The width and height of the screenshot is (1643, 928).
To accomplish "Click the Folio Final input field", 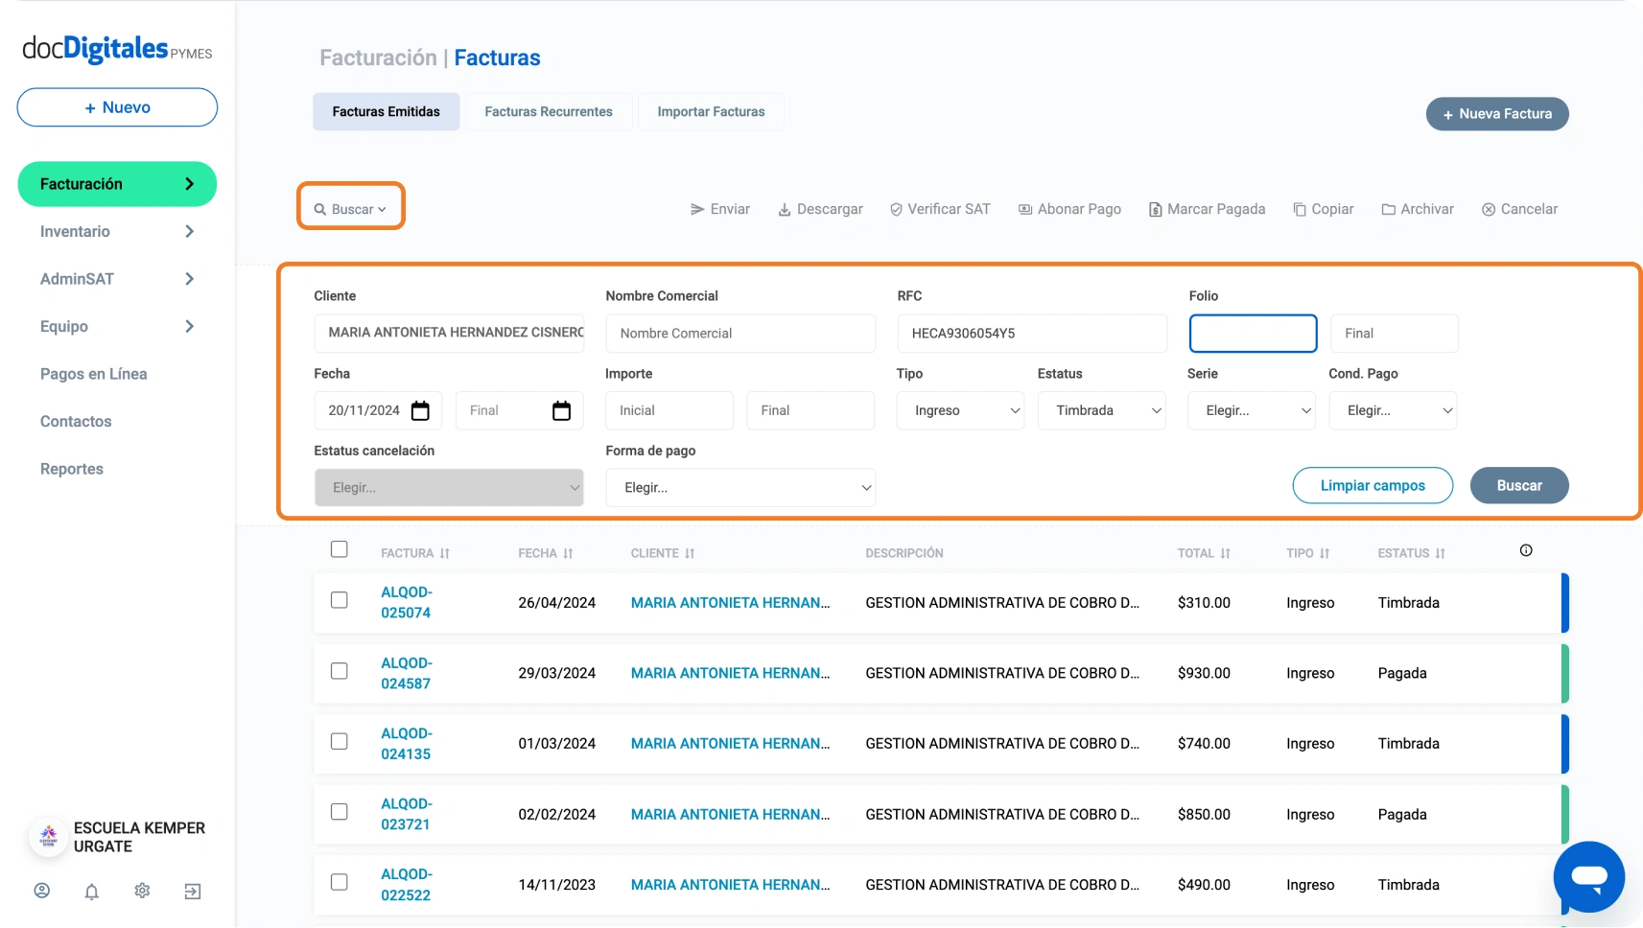I will [1395, 334].
